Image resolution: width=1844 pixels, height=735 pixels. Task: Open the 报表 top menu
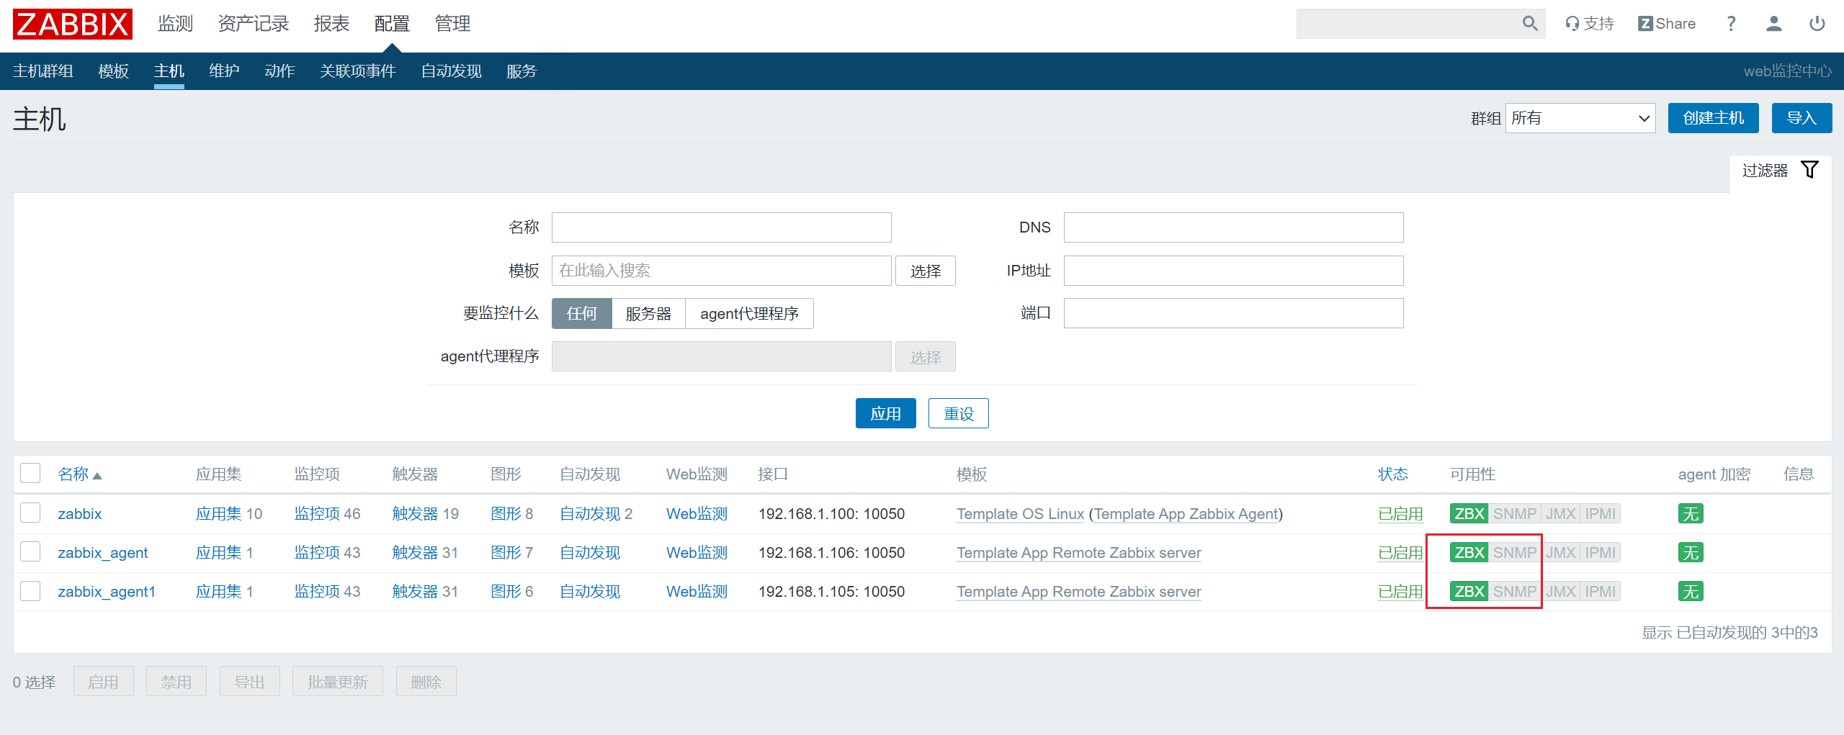(x=331, y=24)
